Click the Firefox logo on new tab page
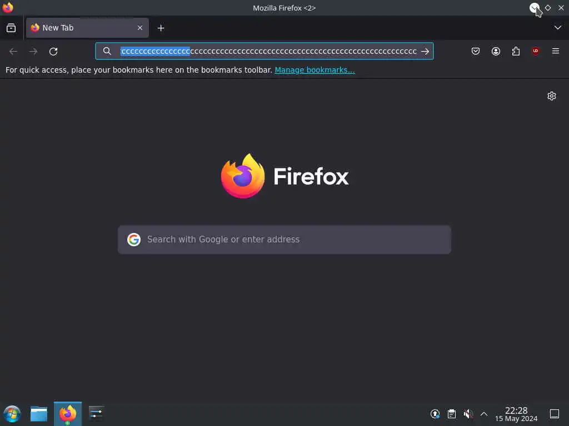569x426 pixels. click(284, 176)
